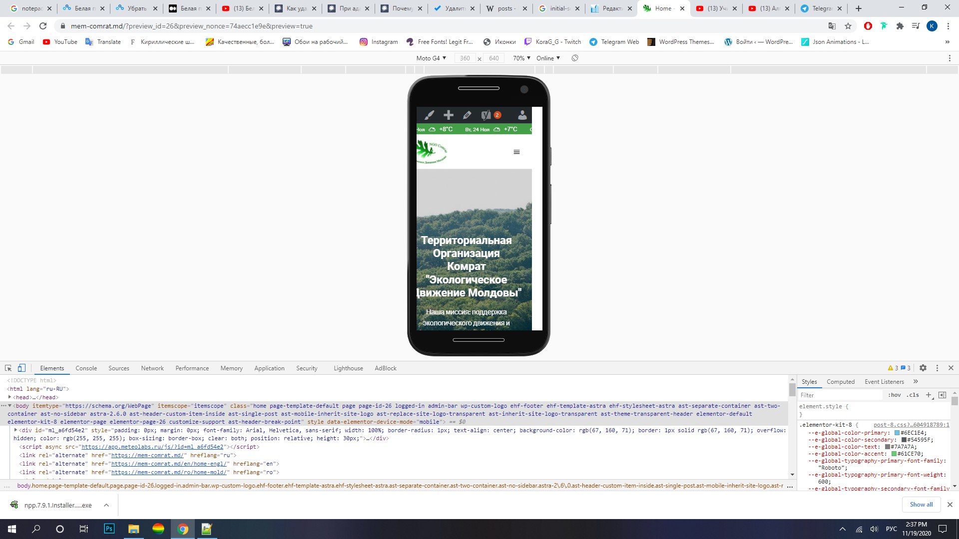Bookmark this page with the star icon
Viewport: 959px width, 539px height.
[848, 26]
